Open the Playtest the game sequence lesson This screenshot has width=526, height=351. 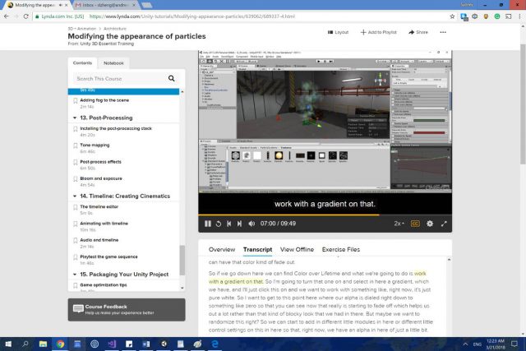(x=108, y=256)
